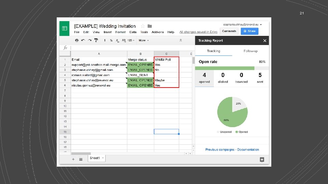Select column B header
This screenshot has height=184, width=328.
click(x=140, y=54)
